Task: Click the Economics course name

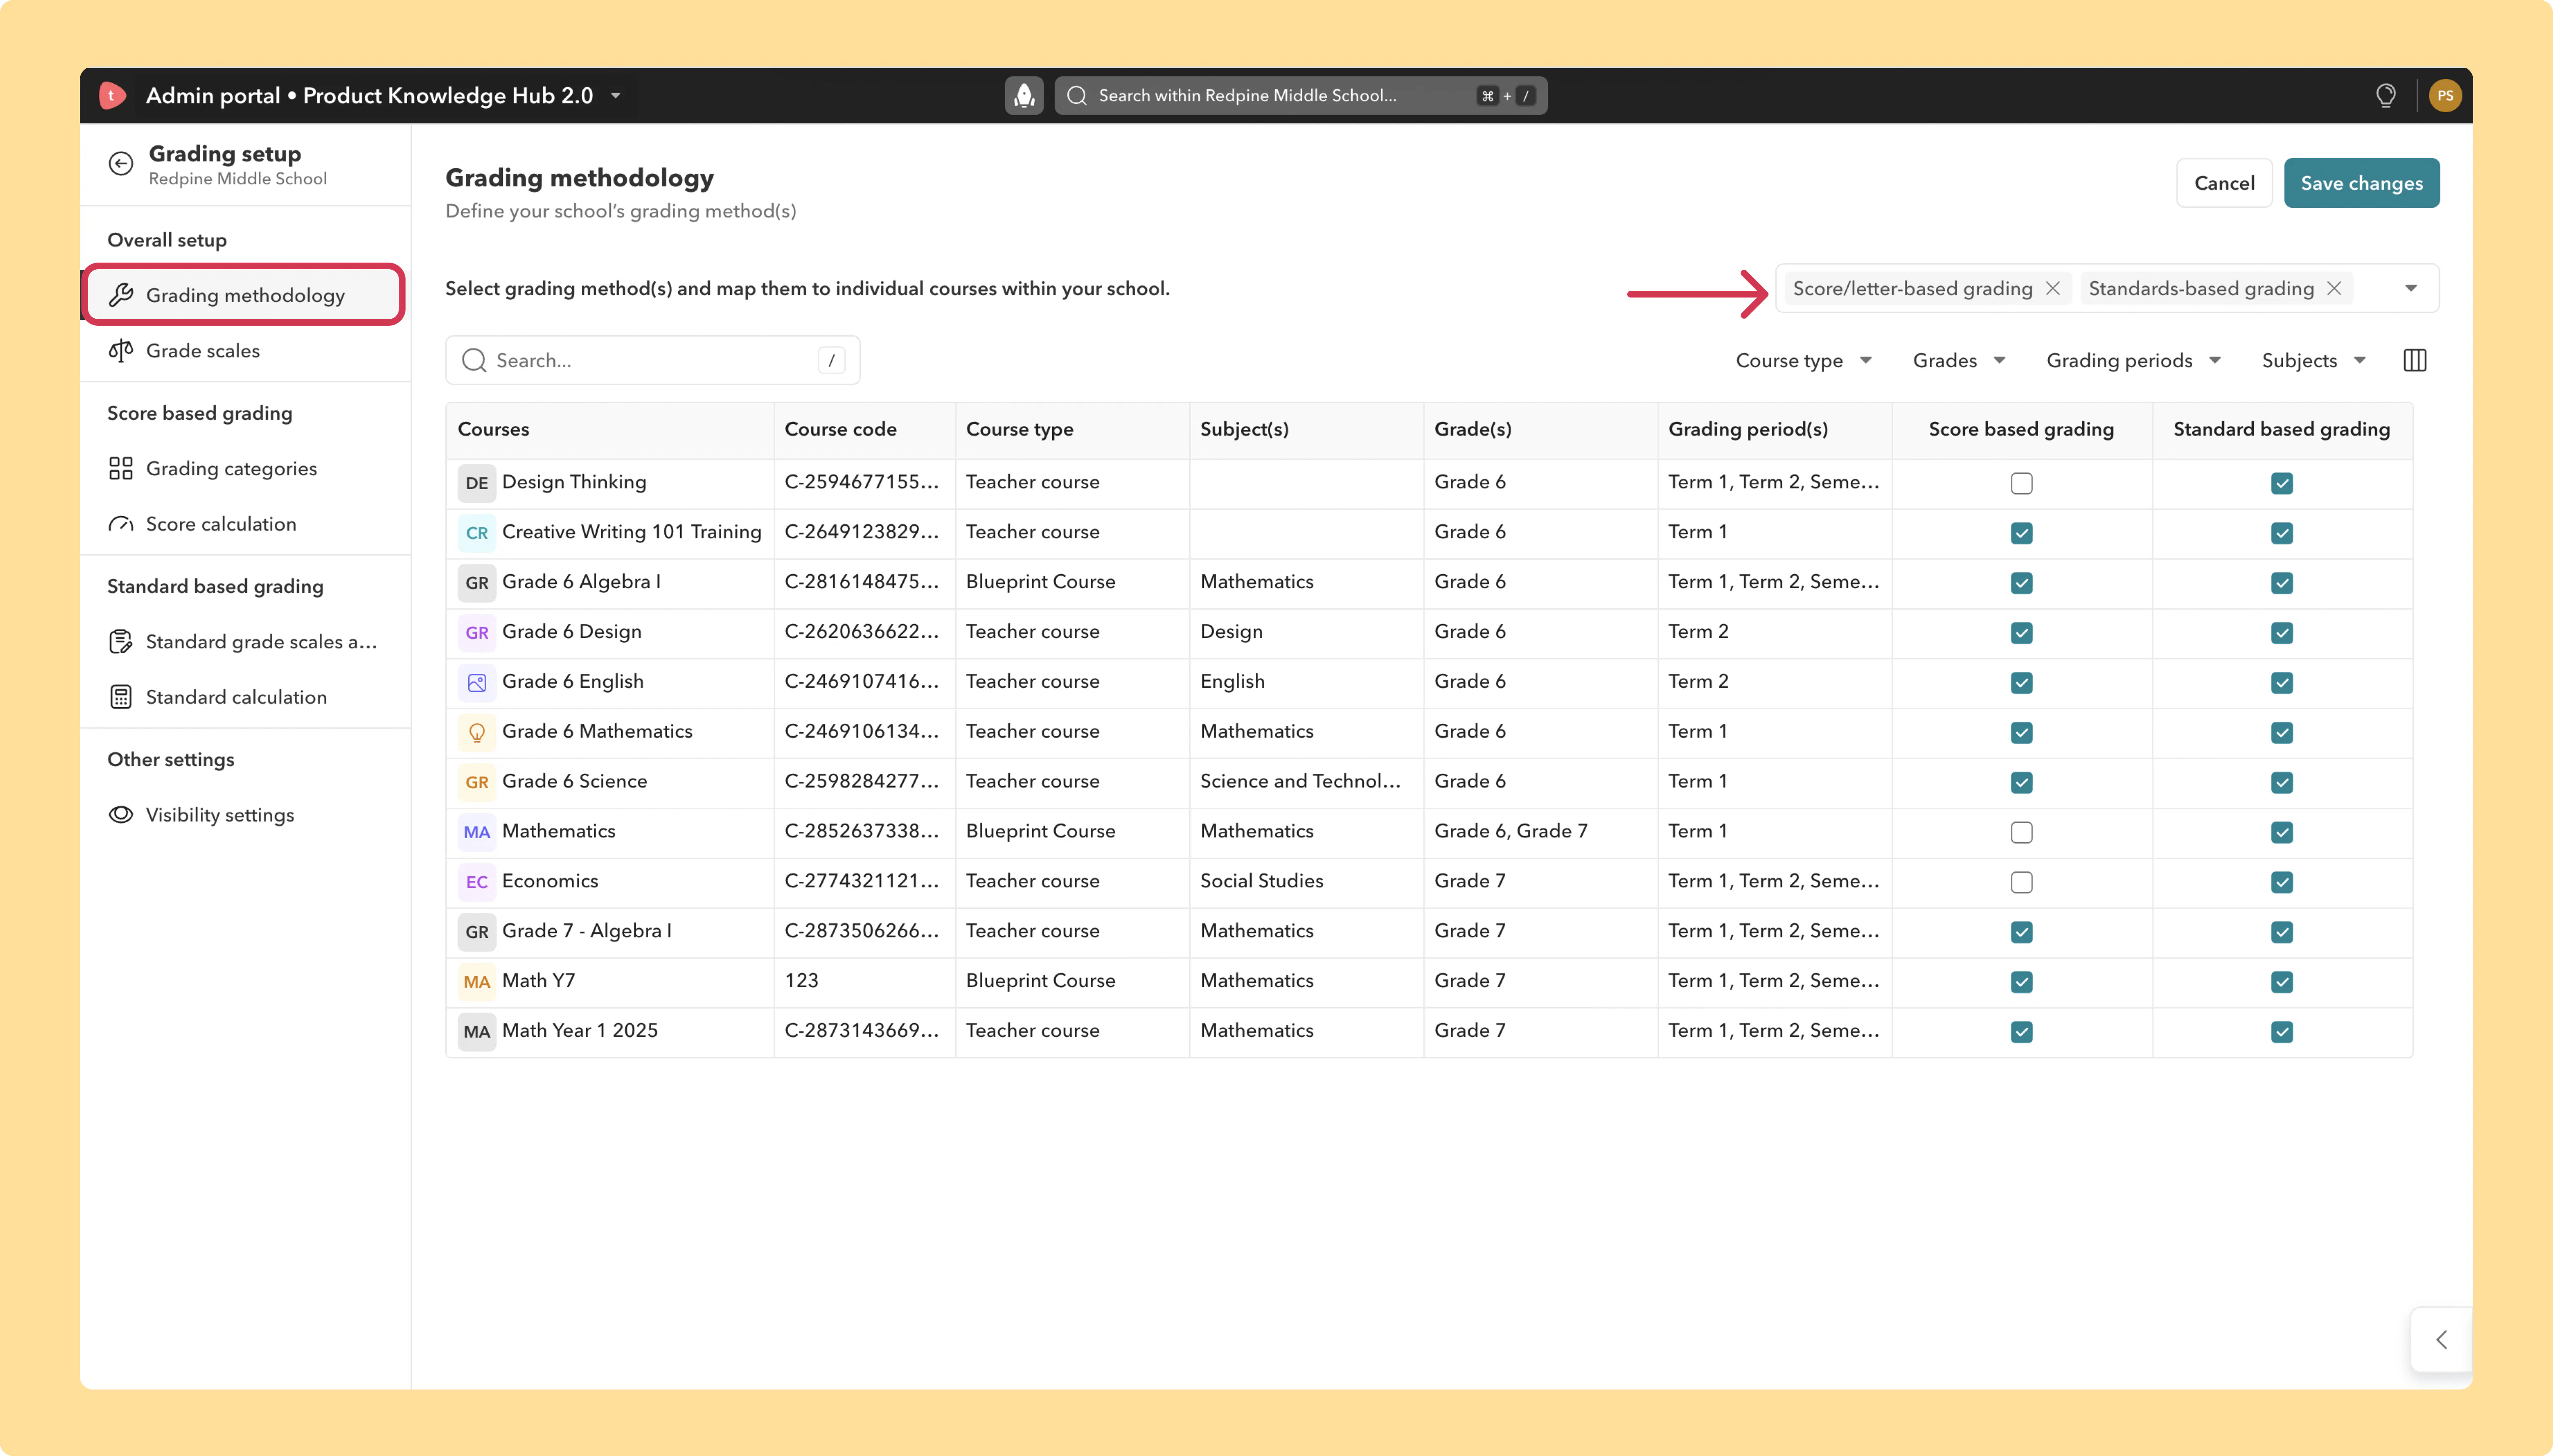Action: pos(550,881)
